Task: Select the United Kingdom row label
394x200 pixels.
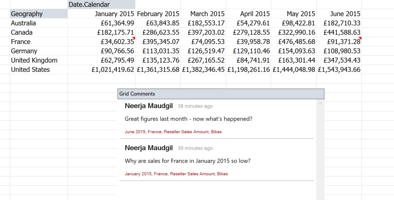Action: point(34,60)
